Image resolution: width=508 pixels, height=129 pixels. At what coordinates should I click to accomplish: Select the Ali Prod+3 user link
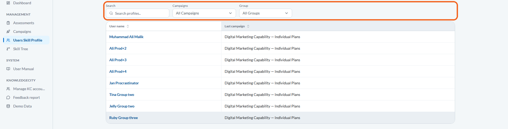118,60
